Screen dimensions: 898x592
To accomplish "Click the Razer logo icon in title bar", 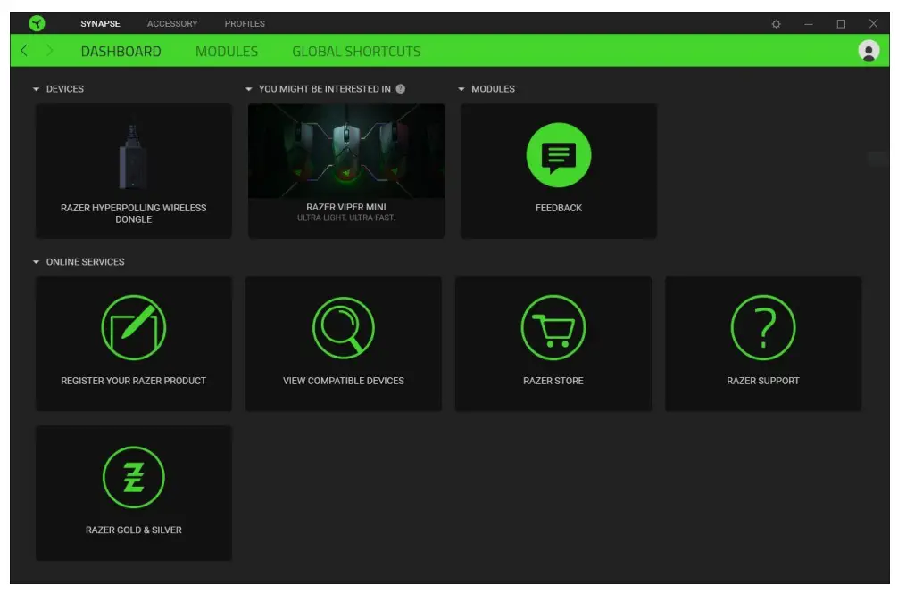I will click(x=37, y=23).
